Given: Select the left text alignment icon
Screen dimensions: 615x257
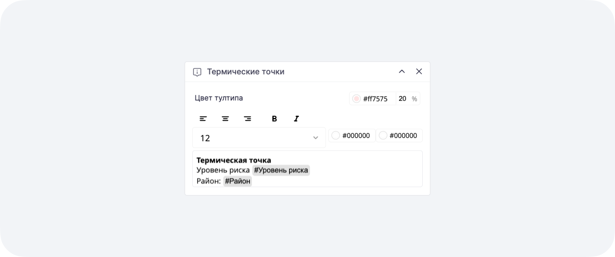Looking at the screenshot, I should pos(203,118).
